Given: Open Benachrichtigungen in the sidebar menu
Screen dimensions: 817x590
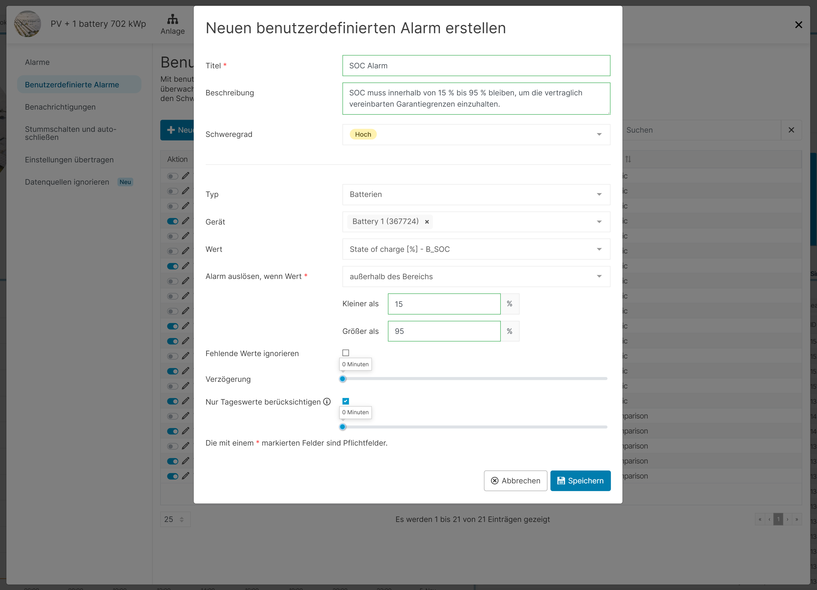Looking at the screenshot, I should [x=60, y=107].
